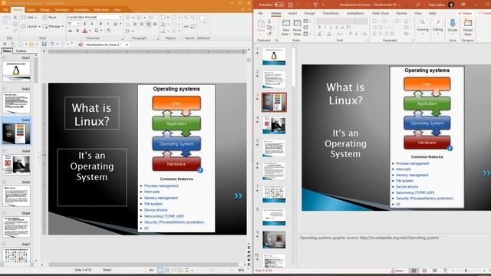Toggle Italic in Presentations Character group
The width and height of the screenshot is (491, 276).
108,24
